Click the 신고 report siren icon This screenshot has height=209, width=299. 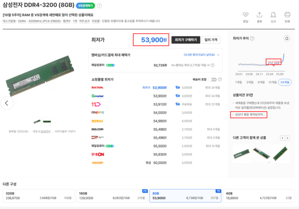tap(273, 15)
